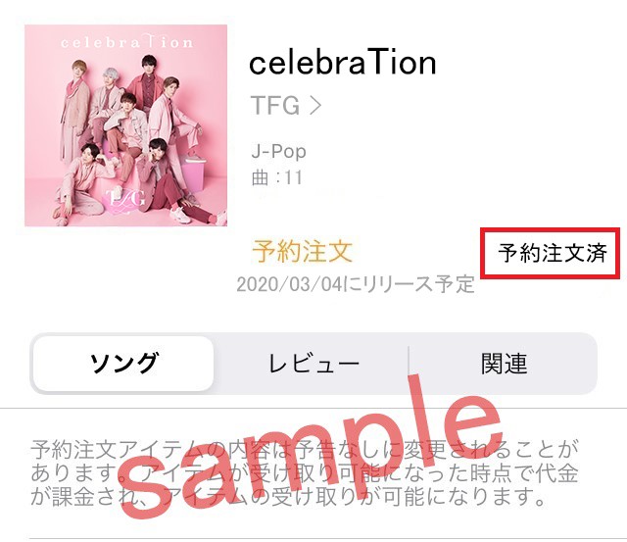
Task: Select the J-Pop genre label
Action: point(278,152)
